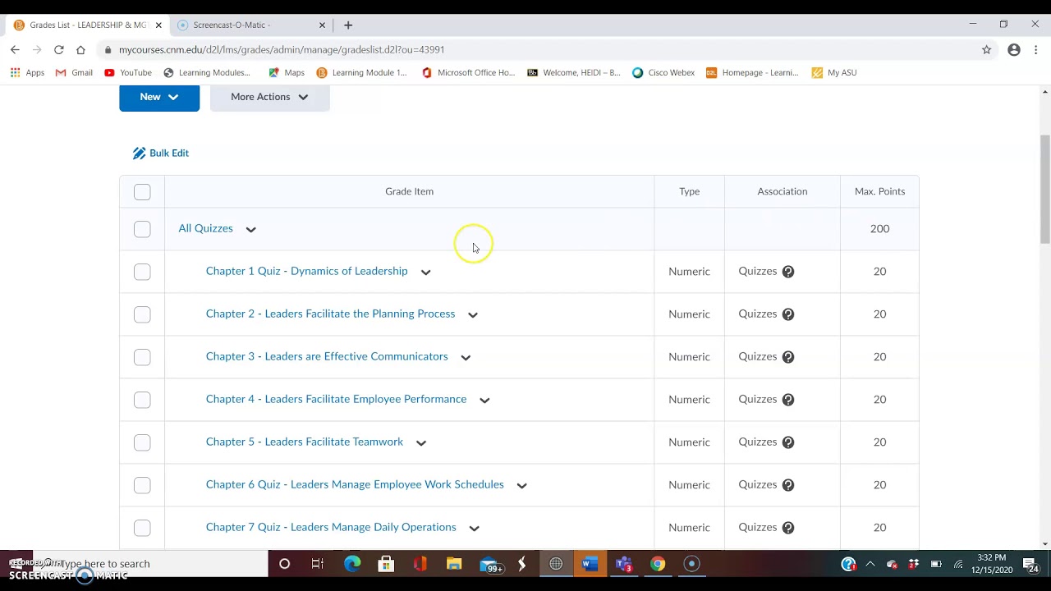Switch to the Screencast-O-Matic browser tab
This screenshot has width=1051, height=591.
point(250,25)
